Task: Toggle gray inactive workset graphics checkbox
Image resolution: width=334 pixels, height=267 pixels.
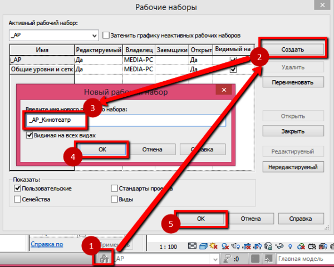Action: coord(106,35)
